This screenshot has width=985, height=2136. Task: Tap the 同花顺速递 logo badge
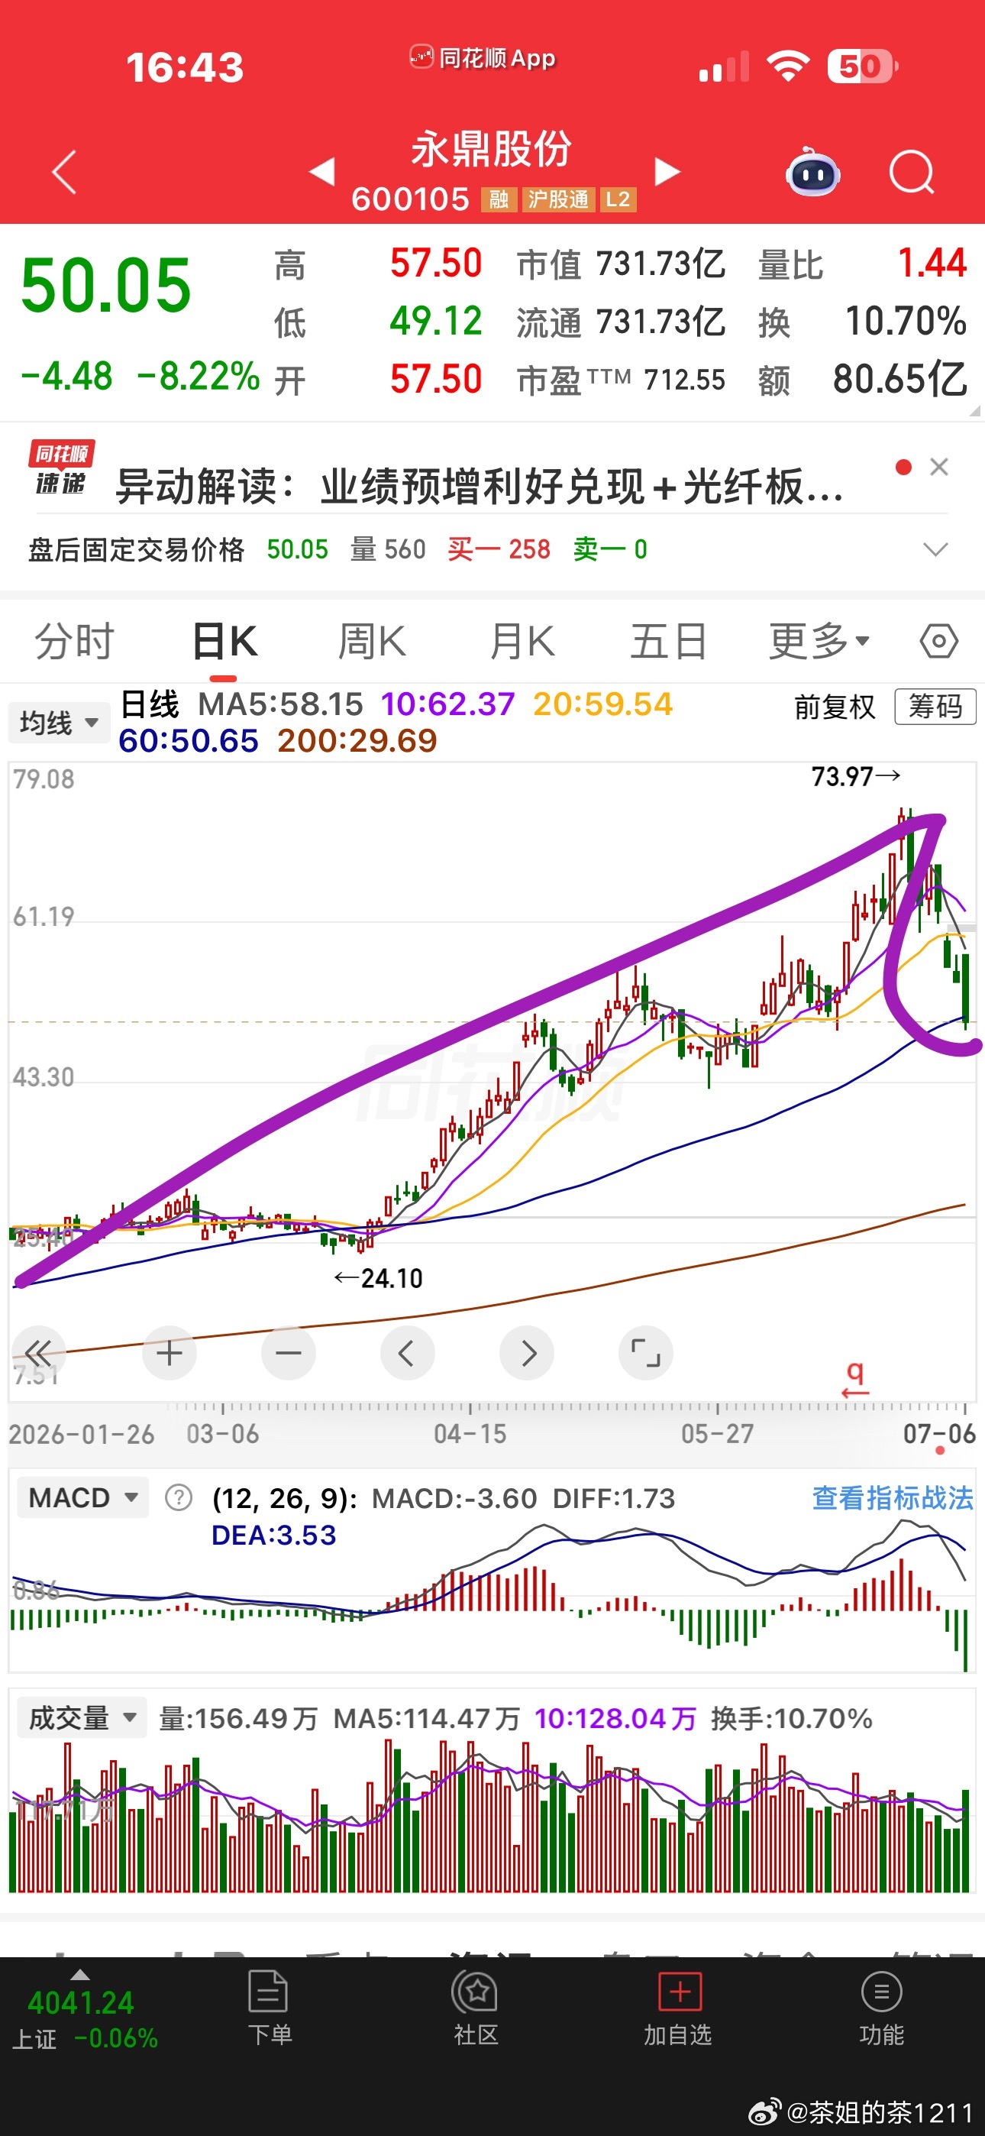pos(61,468)
